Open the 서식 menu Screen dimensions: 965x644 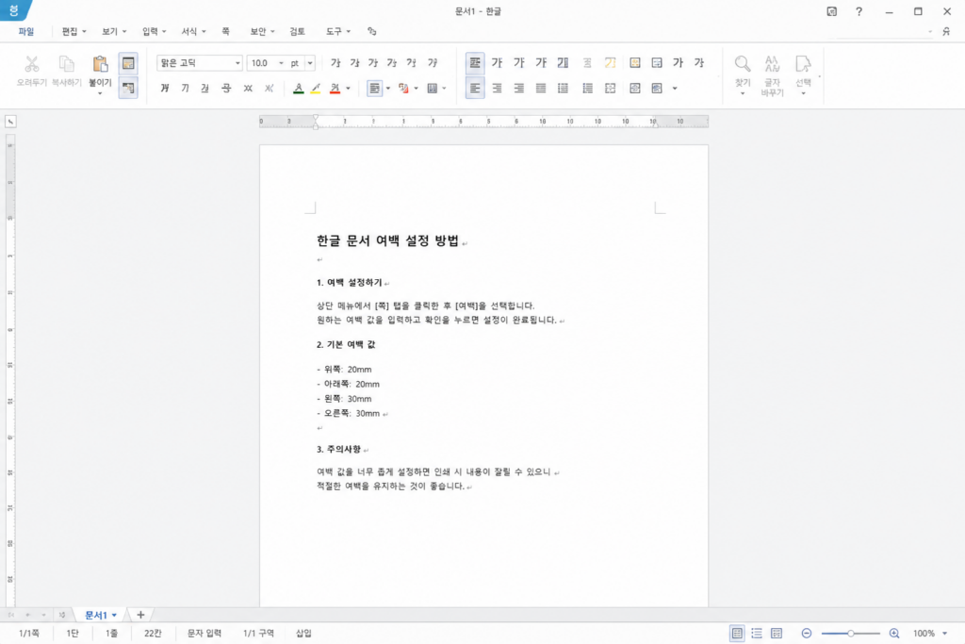(193, 31)
